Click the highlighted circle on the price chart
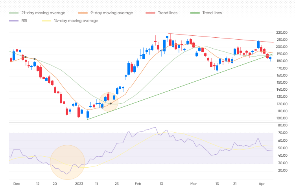Viewport: 295px width, 192px height. (x=108, y=102)
